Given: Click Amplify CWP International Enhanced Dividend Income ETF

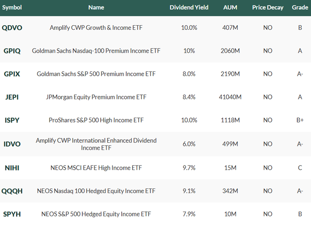Looking at the screenshot, I should tap(96, 144).
